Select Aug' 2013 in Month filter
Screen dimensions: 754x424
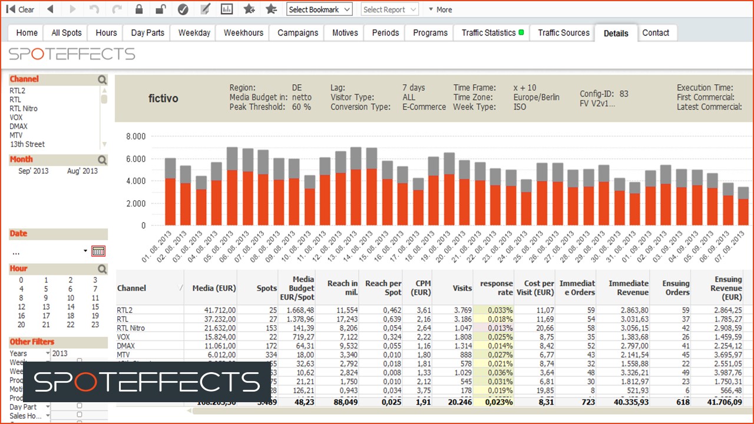pos(82,171)
